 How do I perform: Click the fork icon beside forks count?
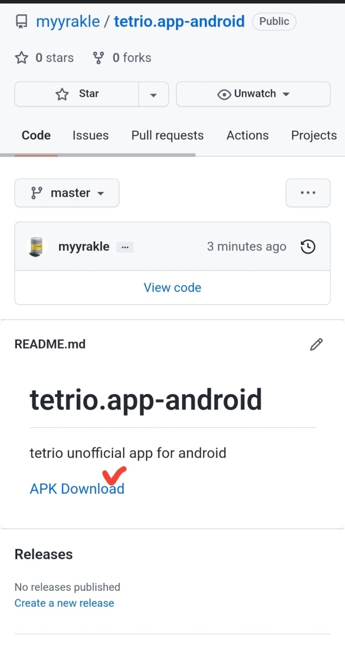click(99, 58)
